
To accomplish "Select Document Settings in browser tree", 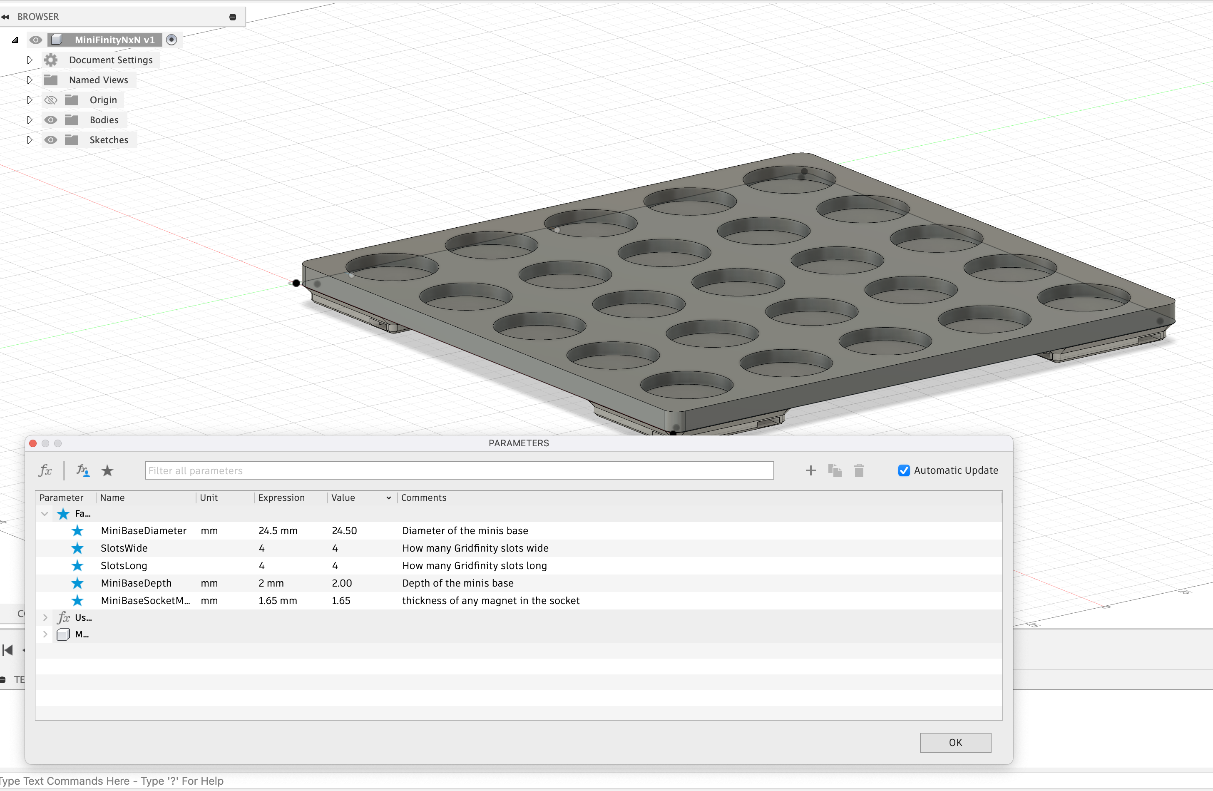I will [111, 60].
